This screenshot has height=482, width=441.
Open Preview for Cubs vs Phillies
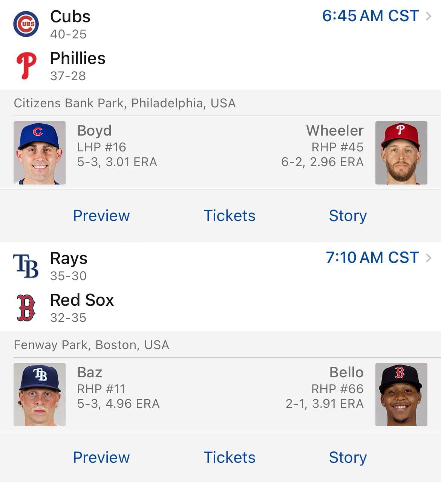[101, 216]
